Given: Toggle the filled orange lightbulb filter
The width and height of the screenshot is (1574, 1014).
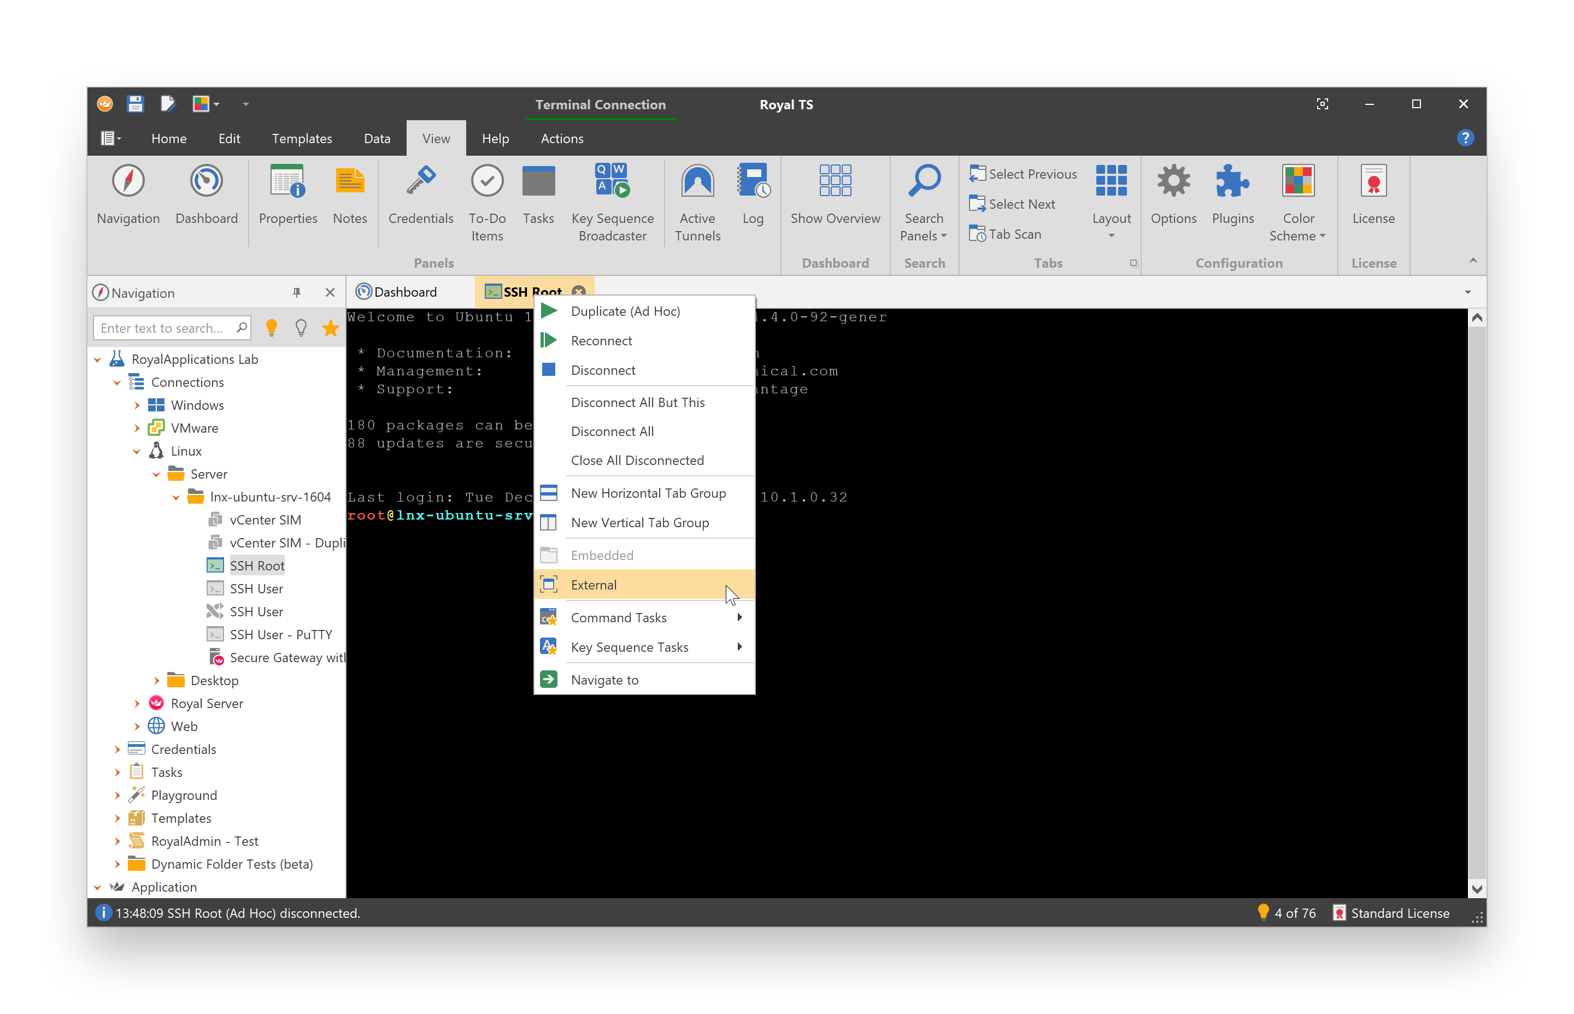Looking at the screenshot, I should click(271, 328).
